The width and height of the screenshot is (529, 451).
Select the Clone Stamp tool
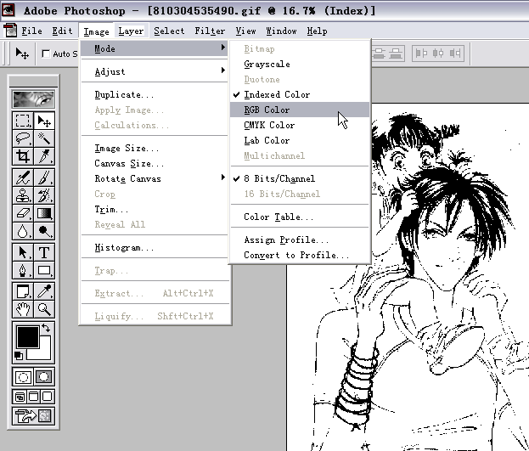click(23, 195)
